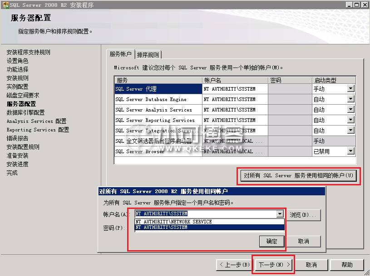Maximize the setup window
370x276 pixels.
pos(357,5)
